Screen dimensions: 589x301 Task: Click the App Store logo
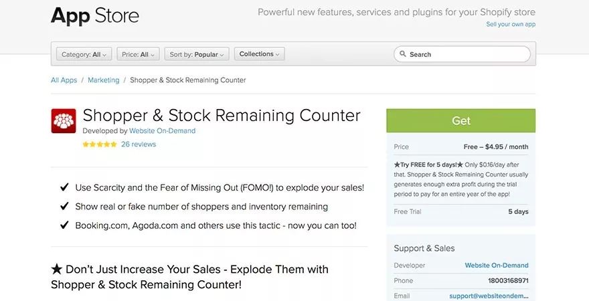coord(95,15)
